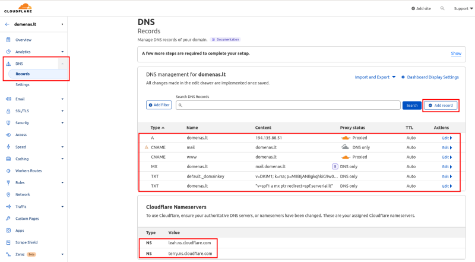Click the search magnifier icon in header
The image size is (475, 262).
pos(442,8)
